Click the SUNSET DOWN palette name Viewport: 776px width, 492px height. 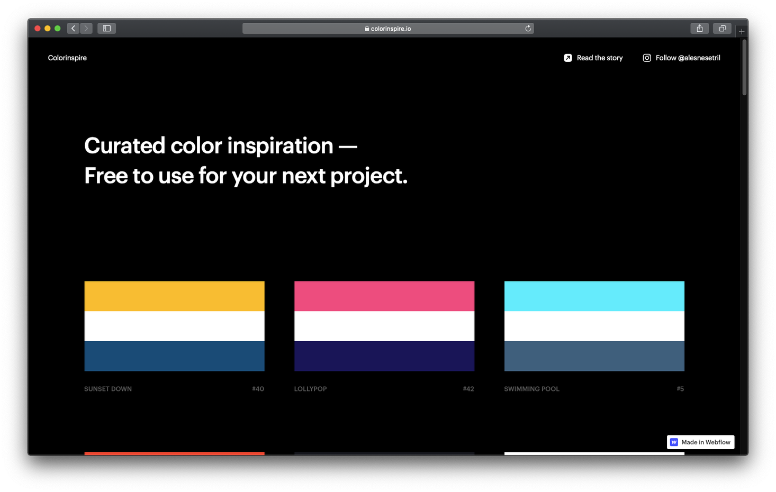(x=108, y=389)
